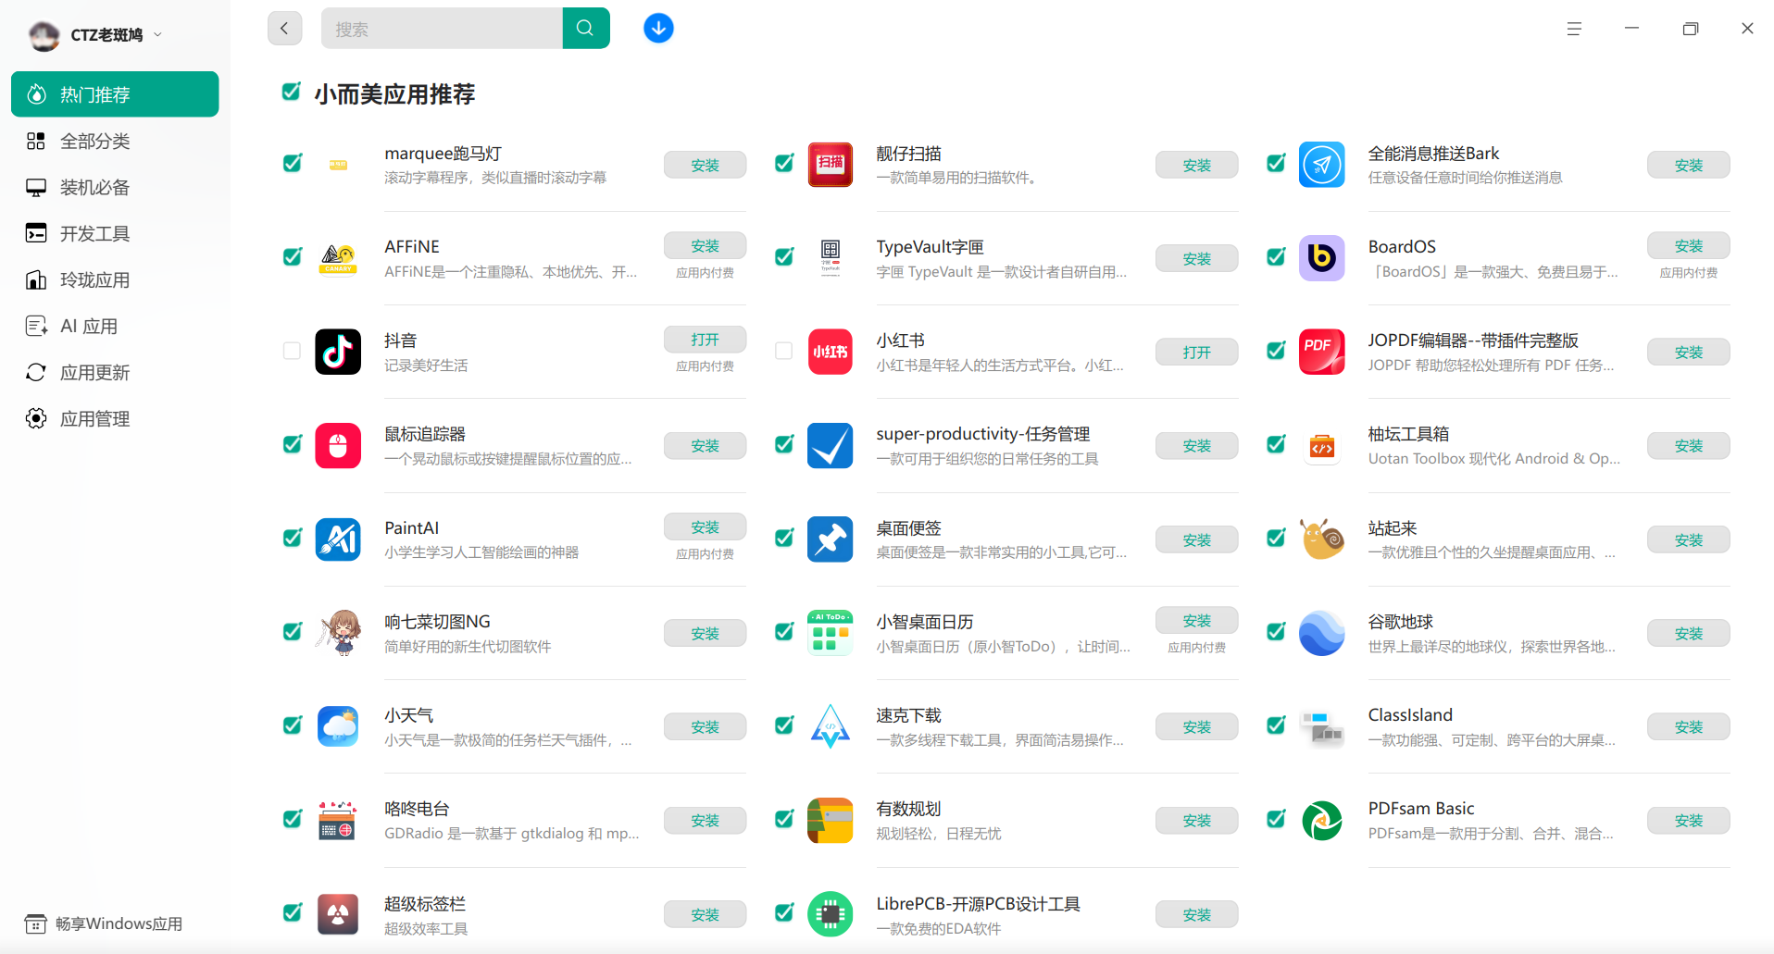Click 打开 button for 小红书
The image size is (1774, 954).
click(x=1196, y=352)
